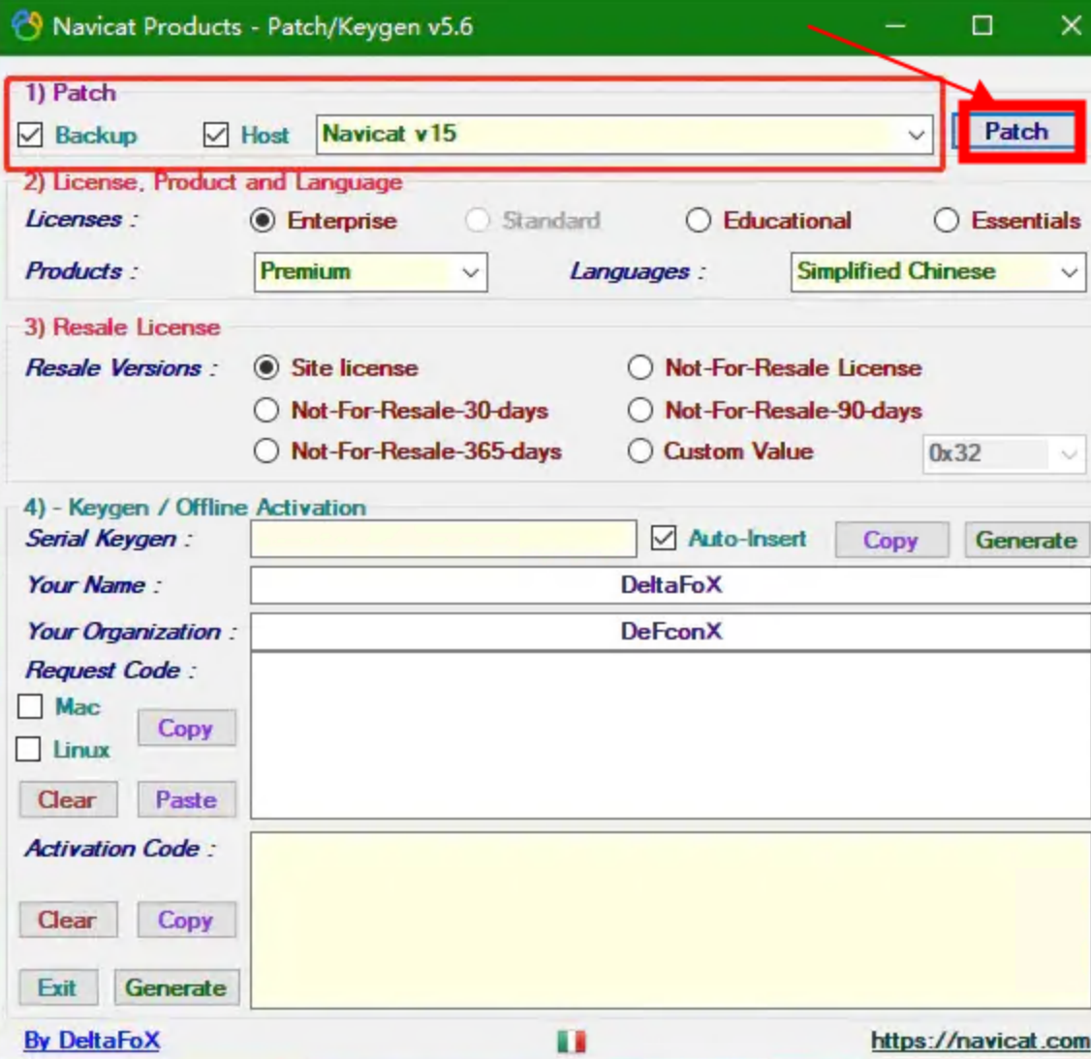Click the 'Activation Code :' label
1091x1059 pixels.
[120, 849]
